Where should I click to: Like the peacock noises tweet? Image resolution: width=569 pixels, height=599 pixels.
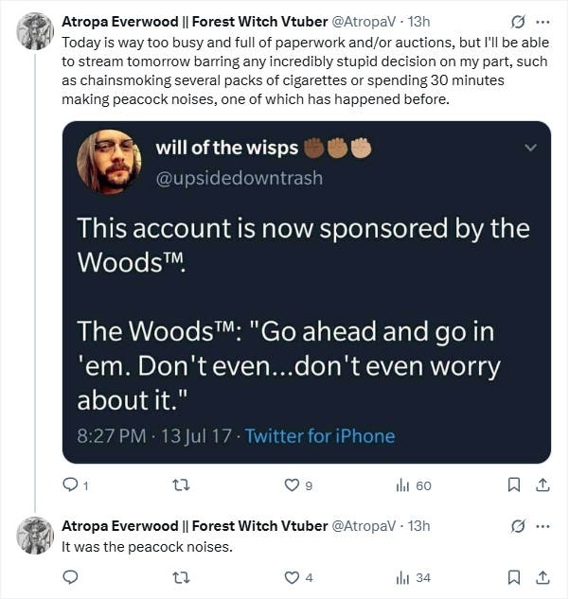tap(293, 577)
